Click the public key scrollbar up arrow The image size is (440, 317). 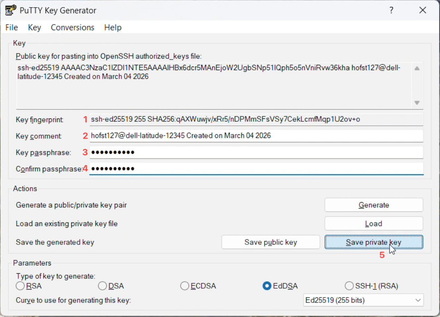[417, 68]
